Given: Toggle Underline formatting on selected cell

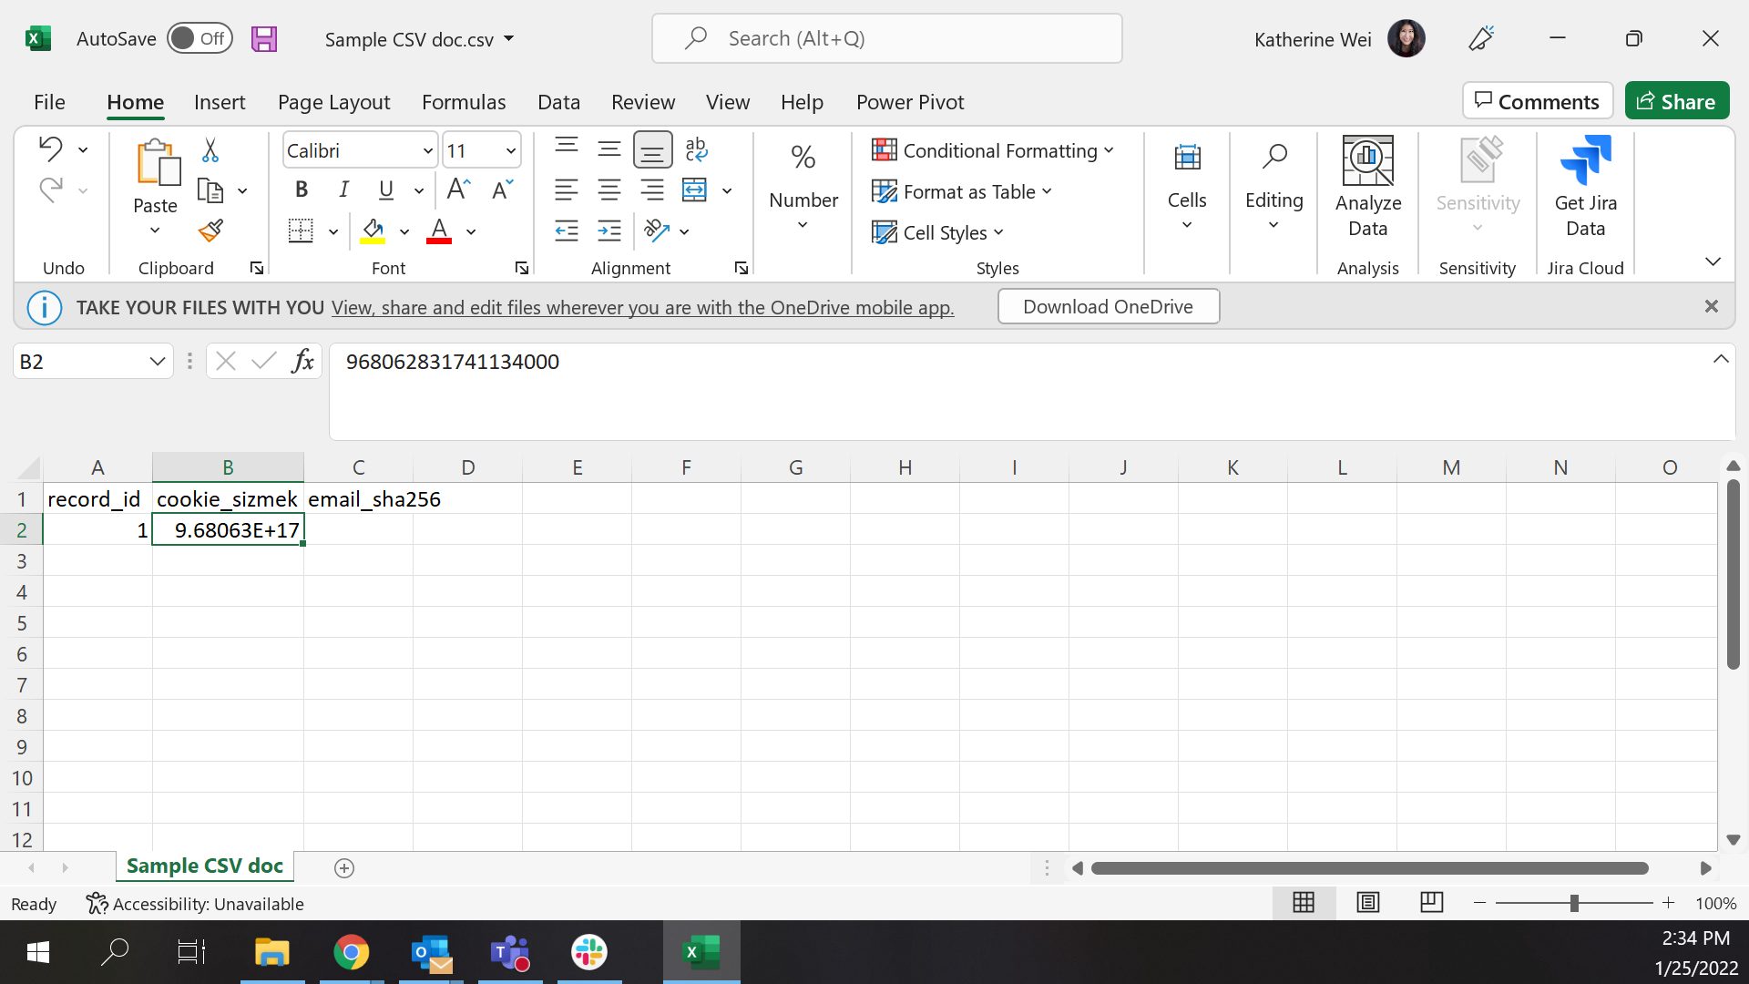Looking at the screenshot, I should click(385, 190).
